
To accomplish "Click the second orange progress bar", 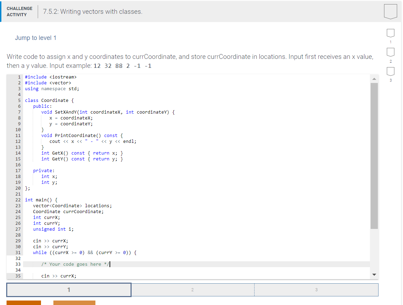I will (x=74, y=303).
